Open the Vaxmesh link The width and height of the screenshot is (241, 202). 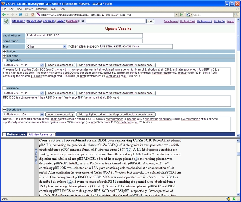click(48, 21)
